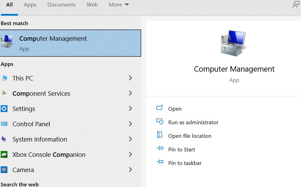Click the System Information icon
The height and width of the screenshot is (187, 301).
click(4, 139)
